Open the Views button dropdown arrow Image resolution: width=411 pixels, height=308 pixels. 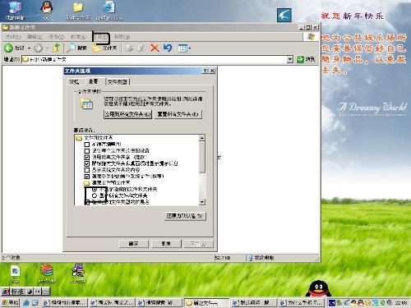tap(189, 48)
